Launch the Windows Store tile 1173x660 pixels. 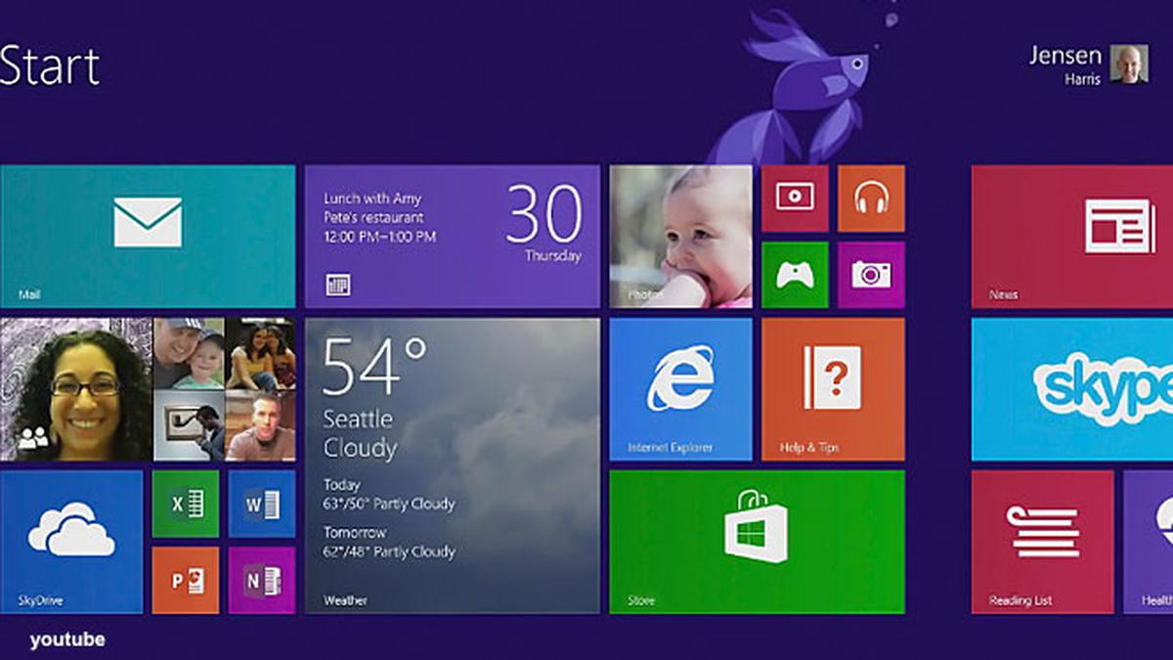point(757,542)
